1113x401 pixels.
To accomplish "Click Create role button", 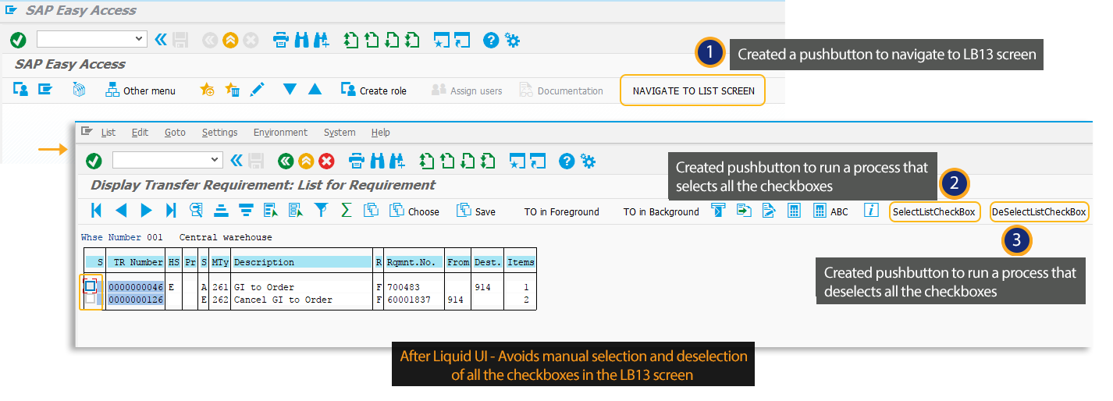I will click(x=374, y=90).
